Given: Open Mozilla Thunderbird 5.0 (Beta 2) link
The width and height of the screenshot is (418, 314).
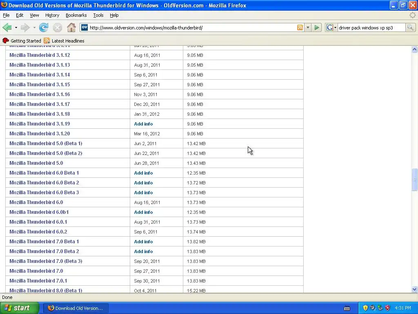Looking at the screenshot, I should [x=46, y=153].
